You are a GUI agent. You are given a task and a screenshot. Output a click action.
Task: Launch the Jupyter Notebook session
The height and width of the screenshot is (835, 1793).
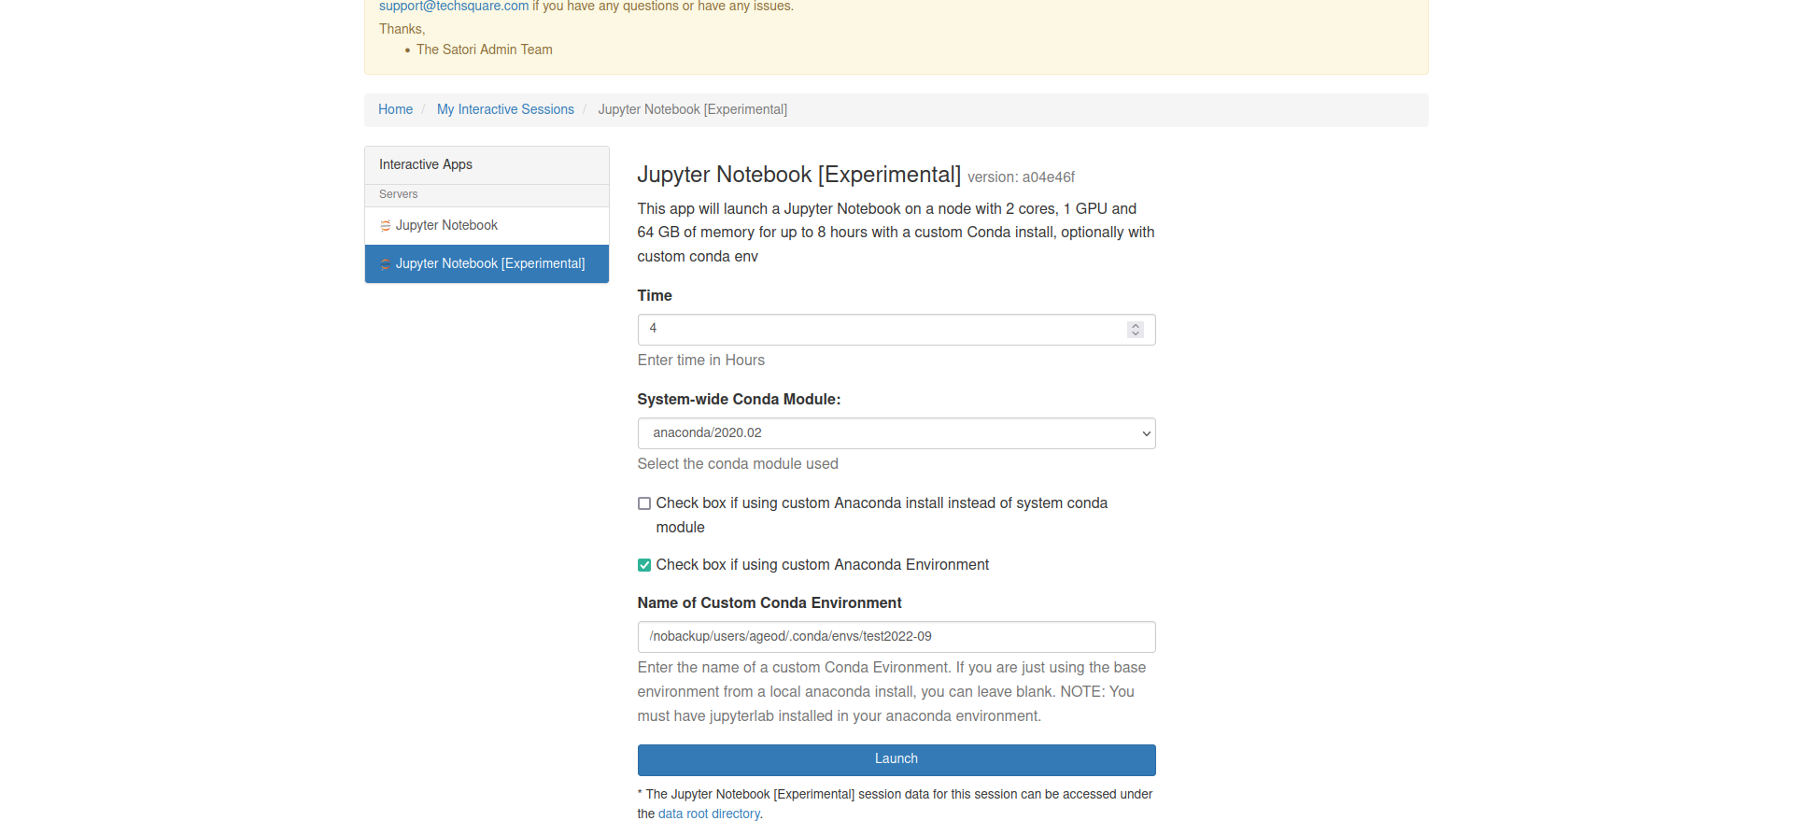(896, 759)
